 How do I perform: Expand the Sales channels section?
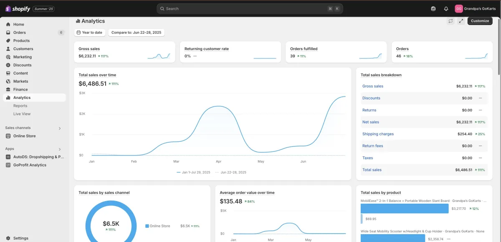(60, 129)
